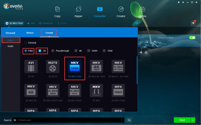201x125 pixels.
Task: Browse for output folder icon
Action: (x=129, y=120)
